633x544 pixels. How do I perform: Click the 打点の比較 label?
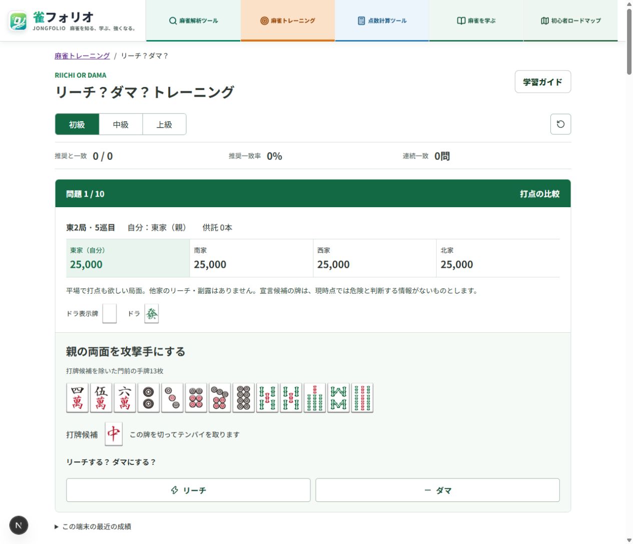[x=539, y=194]
